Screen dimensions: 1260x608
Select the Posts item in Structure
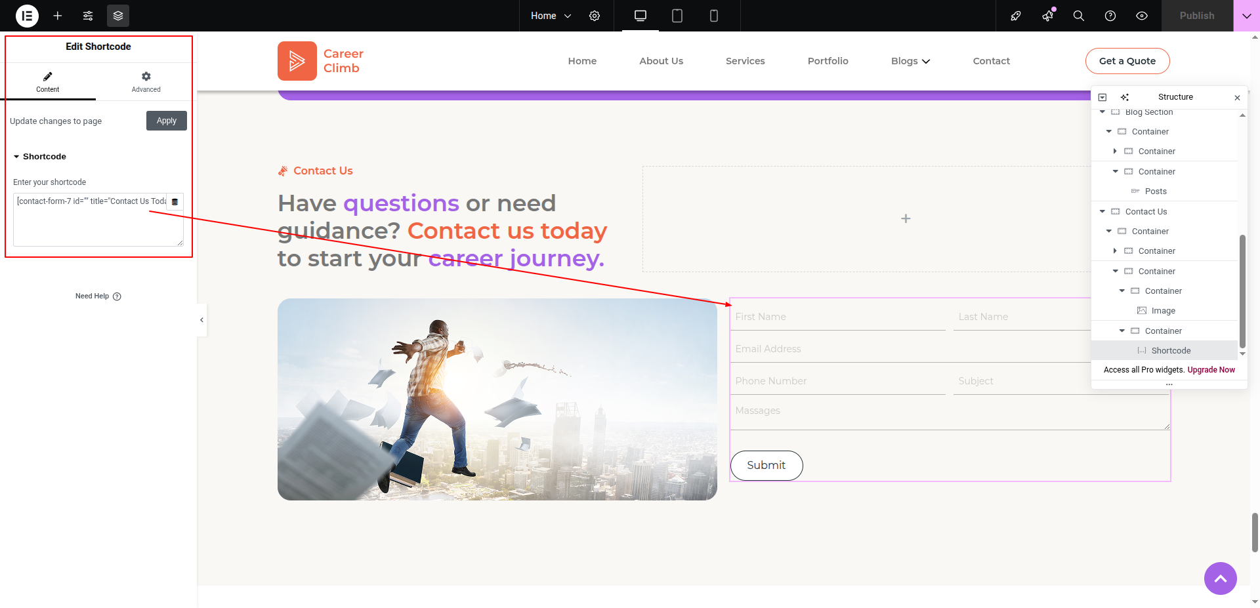(1156, 192)
